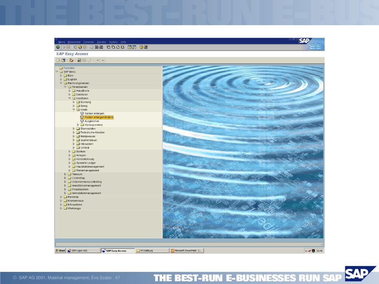Viewport: 379px width, 284px height.
Task: Collapse the Finanzwesen node
Action: point(65,87)
